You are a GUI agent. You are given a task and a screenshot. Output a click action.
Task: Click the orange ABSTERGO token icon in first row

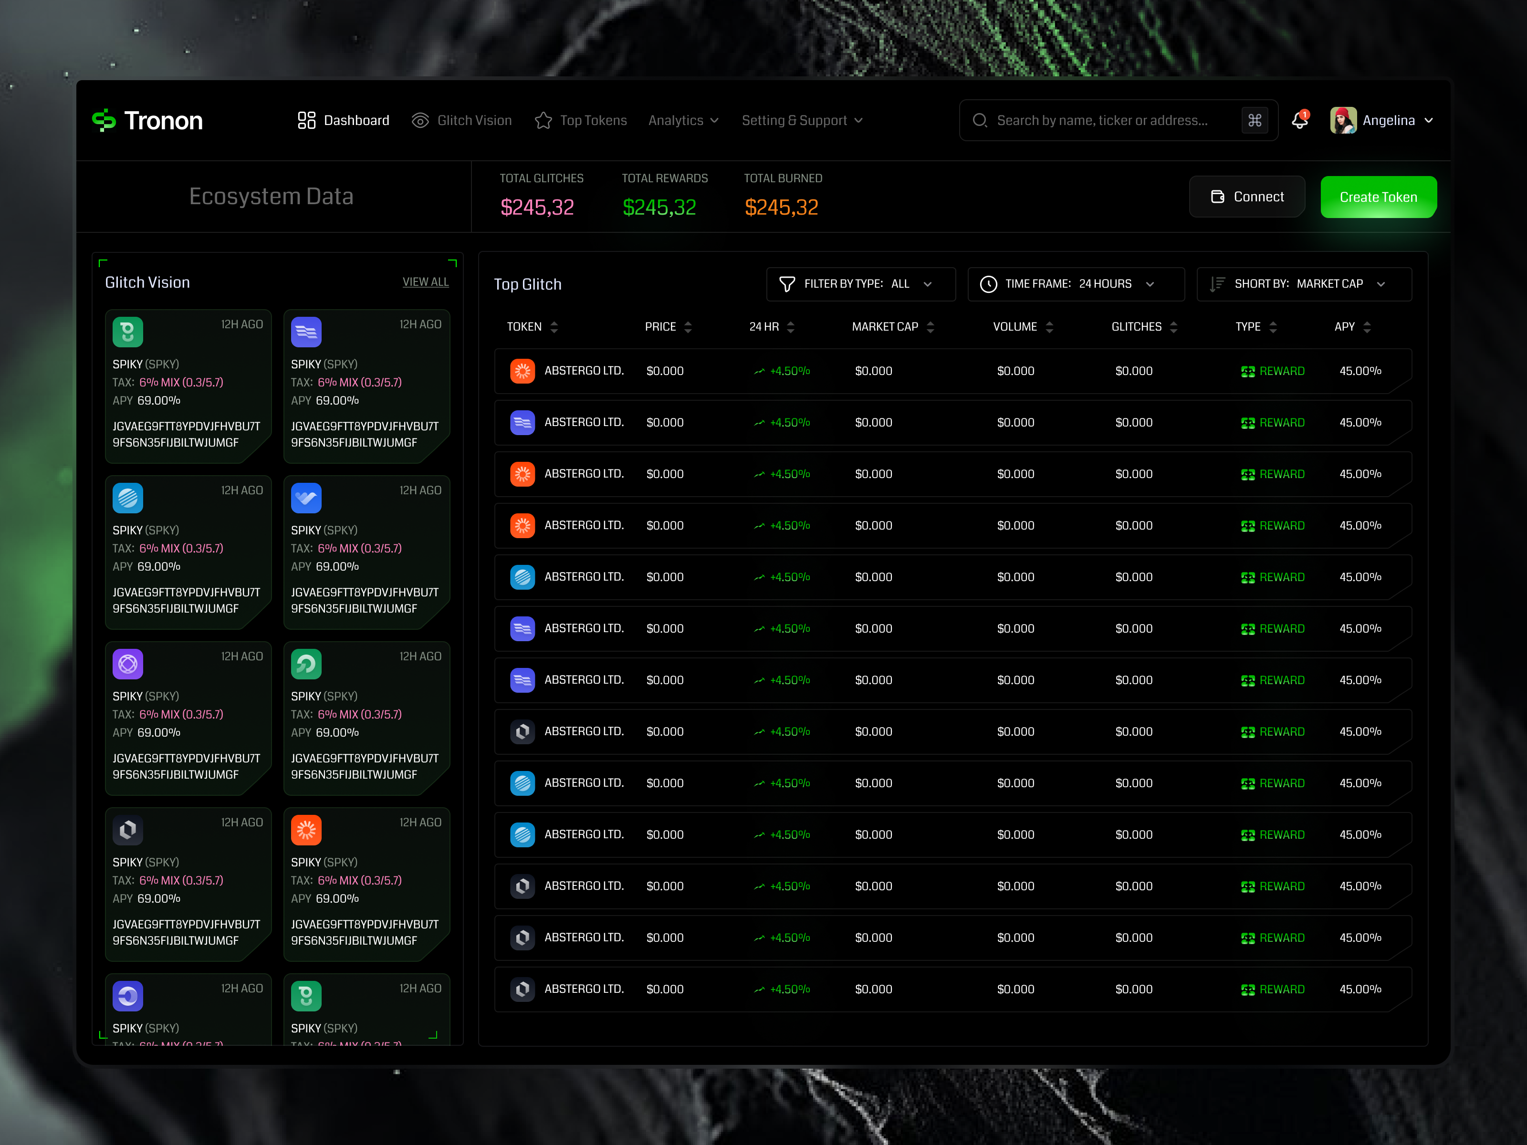(523, 371)
